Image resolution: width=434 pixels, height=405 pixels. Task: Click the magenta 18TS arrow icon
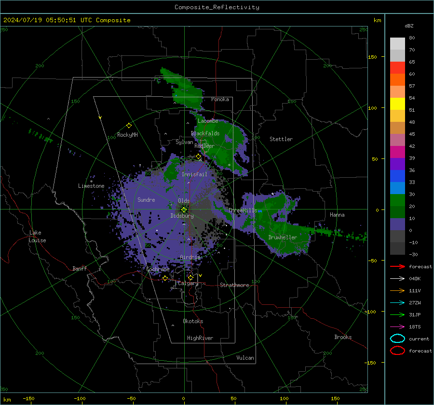[x=397, y=327]
